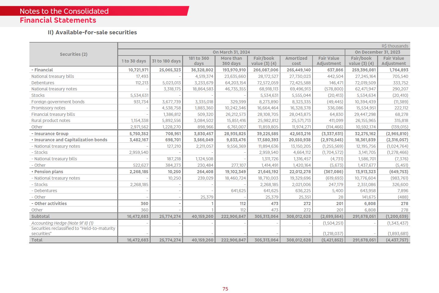Click the 'Rural product notes' row label
The image size is (439, 293).
tap(51, 120)
